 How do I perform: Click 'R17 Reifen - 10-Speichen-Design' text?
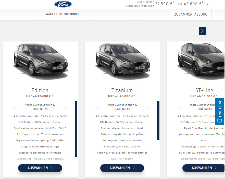(x=40, y=122)
